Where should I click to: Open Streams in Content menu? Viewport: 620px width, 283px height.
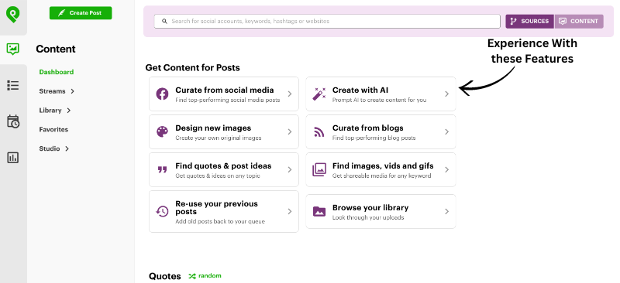point(52,91)
